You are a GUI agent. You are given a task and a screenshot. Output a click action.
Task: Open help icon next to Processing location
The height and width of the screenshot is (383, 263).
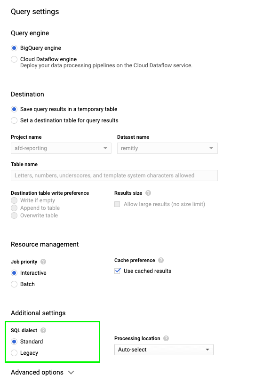click(x=166, y=338)
